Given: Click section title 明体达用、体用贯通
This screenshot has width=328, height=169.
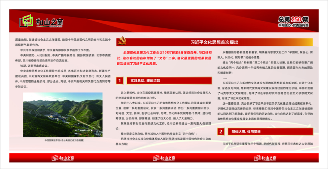Looking at the screenshot, I should (246, 131).
